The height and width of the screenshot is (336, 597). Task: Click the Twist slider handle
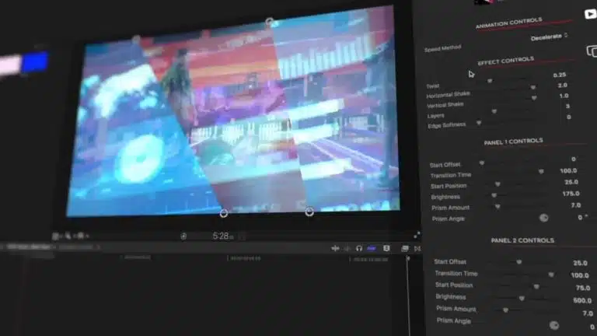click(490, 81)
